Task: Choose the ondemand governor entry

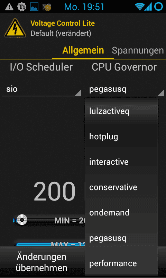Action: (x=121, y=213)
